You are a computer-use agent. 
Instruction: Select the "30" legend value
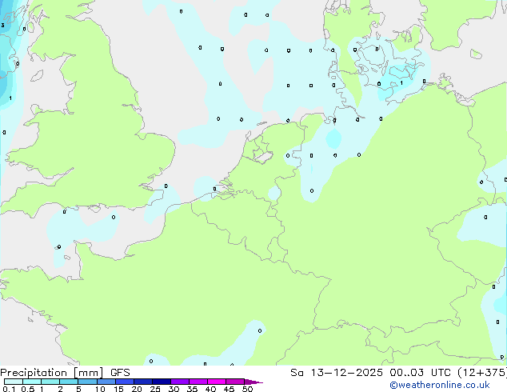click(174, 389)
